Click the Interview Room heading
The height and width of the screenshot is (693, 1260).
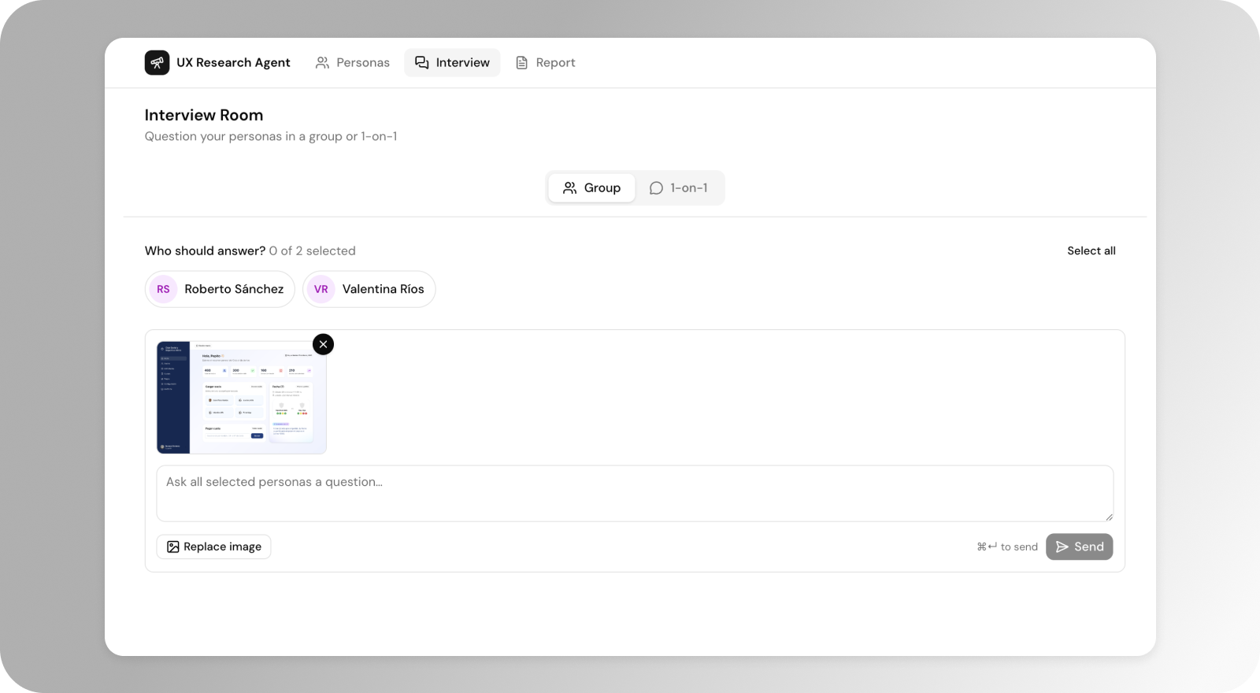coord(204,115)
